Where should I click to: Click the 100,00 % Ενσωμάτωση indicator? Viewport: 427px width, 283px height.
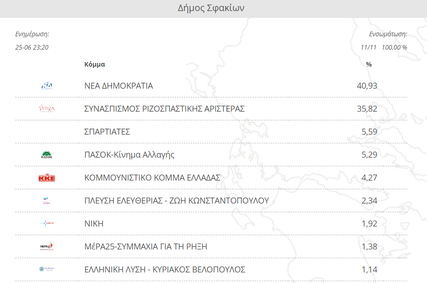coord(395,47)
